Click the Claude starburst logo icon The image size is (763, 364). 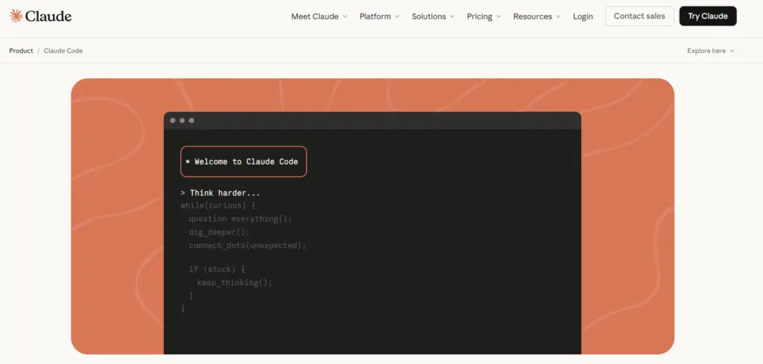click(x=16, y=16)
